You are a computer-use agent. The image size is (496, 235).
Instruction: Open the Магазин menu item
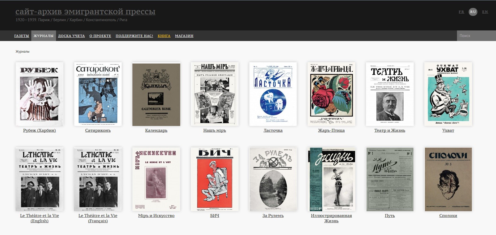click(x=184, y=36)
